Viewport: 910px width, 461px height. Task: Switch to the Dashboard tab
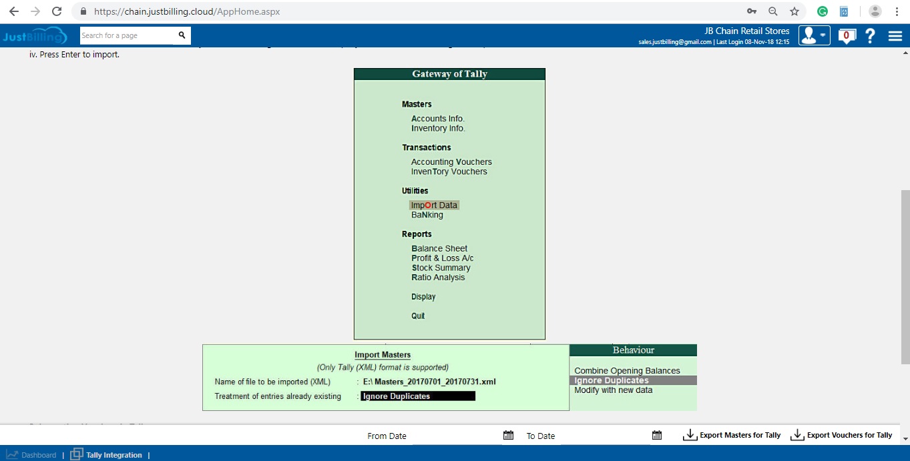(x=31, y=455)
